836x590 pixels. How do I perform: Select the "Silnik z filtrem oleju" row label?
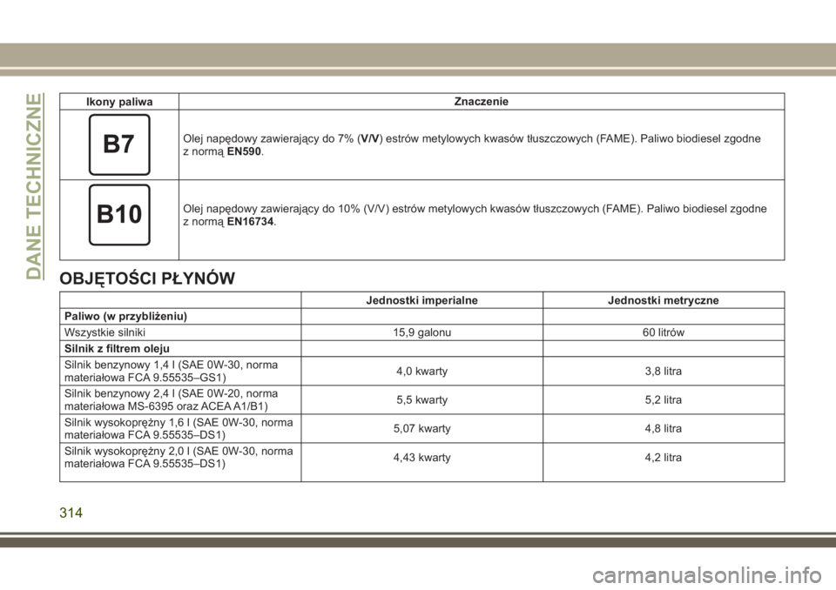click(x=117, y=349)
